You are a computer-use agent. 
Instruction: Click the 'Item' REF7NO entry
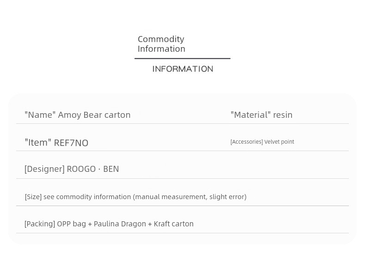[x=56, y=143]
